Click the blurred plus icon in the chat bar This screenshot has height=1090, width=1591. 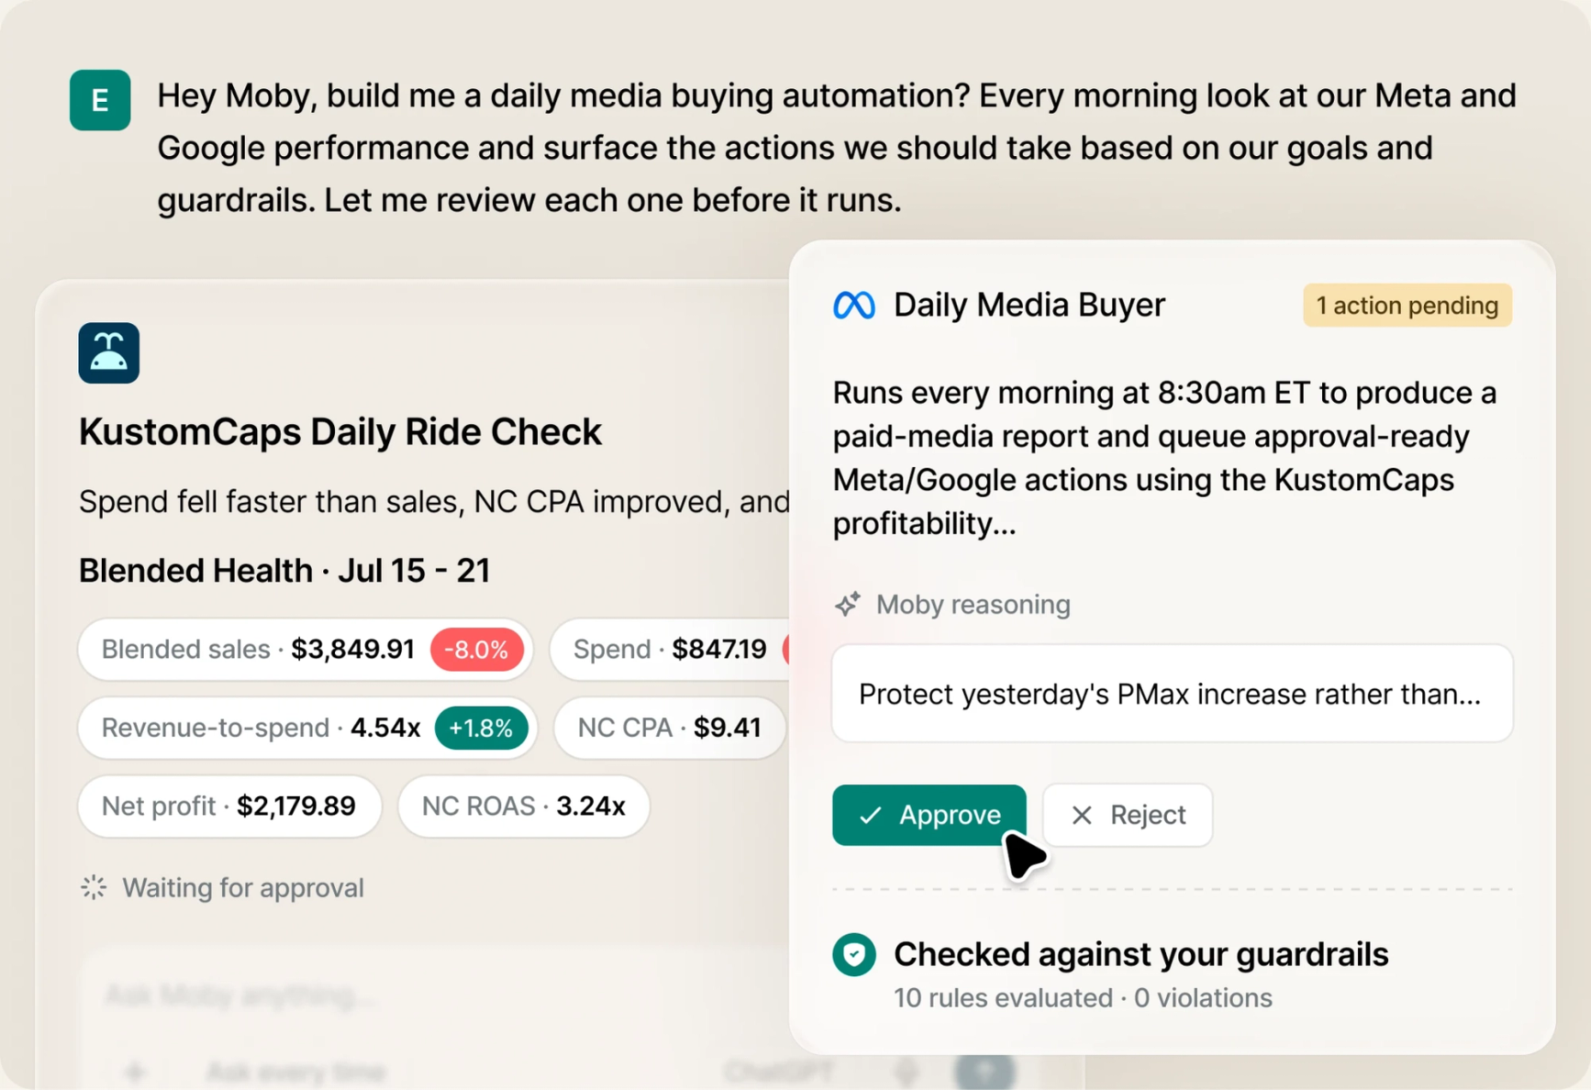(135, 1072)
